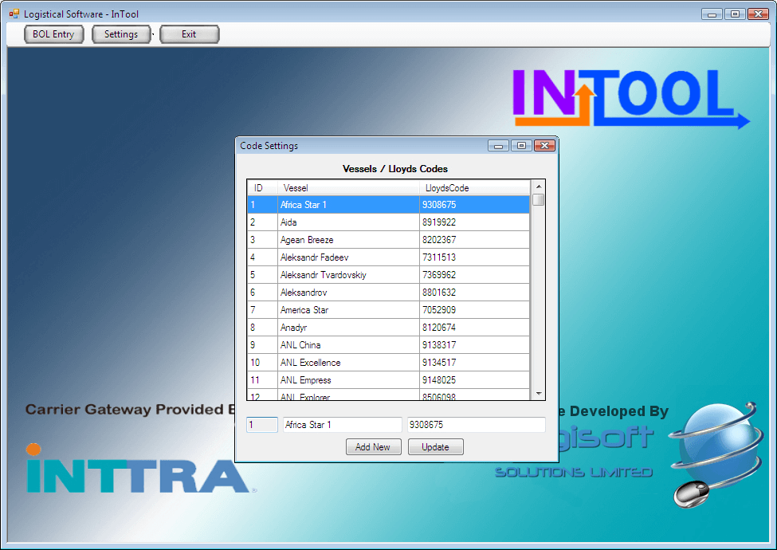Open the BOL Entry toolbar button
The width and height of the screenshot is (777, 550).
point(53,34)
